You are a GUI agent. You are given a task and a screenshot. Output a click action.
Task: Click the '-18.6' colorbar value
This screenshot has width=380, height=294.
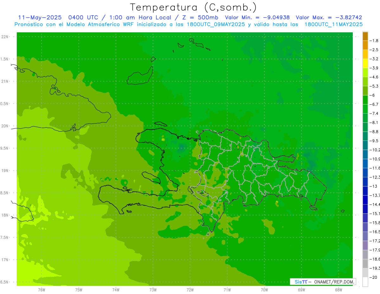click(x=375, y=259)
